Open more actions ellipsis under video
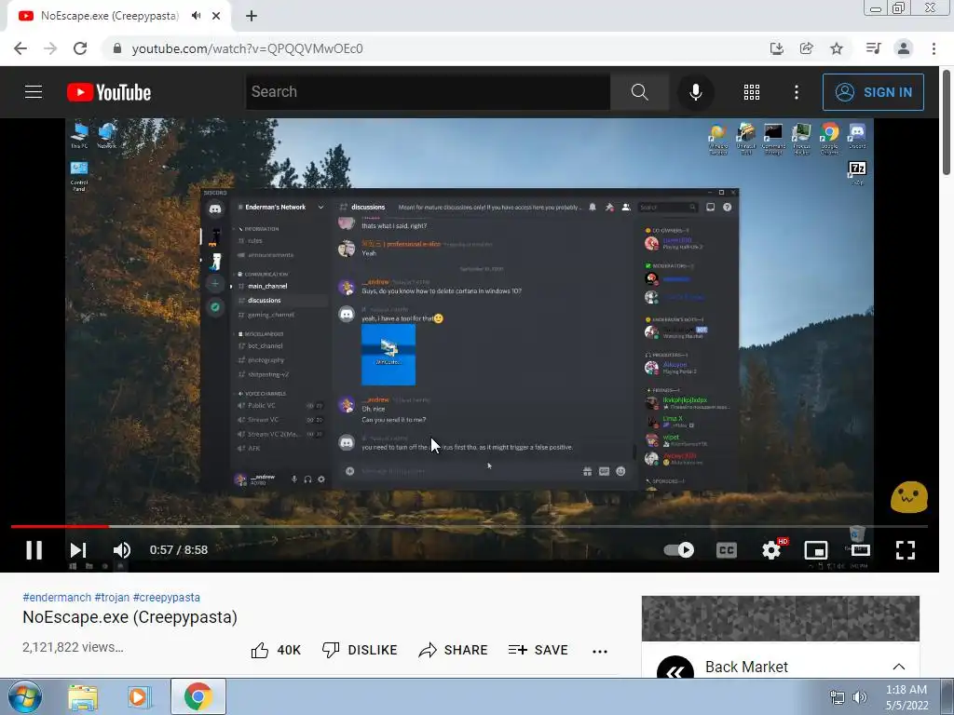The height and width of the screenshot is (715, 954). point(600,651)
